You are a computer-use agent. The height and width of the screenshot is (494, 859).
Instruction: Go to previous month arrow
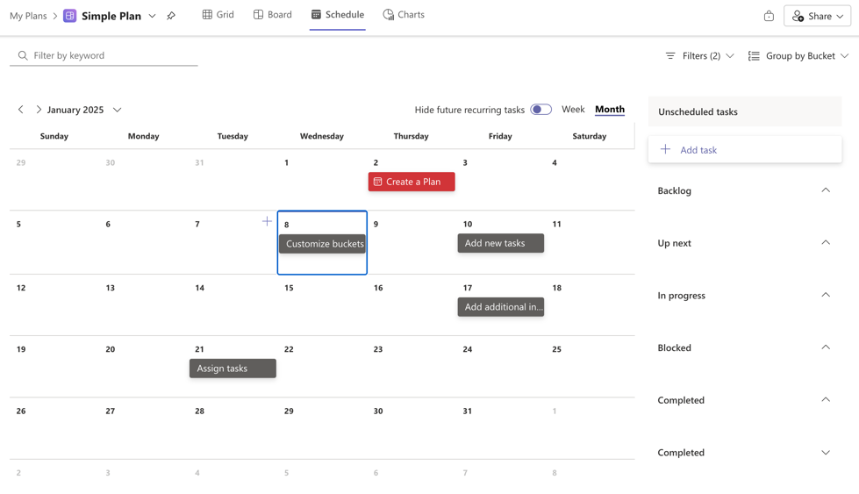pyautogui.click(x=21, y=110)
